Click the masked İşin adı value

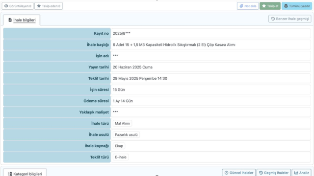(x=115, y=56)
